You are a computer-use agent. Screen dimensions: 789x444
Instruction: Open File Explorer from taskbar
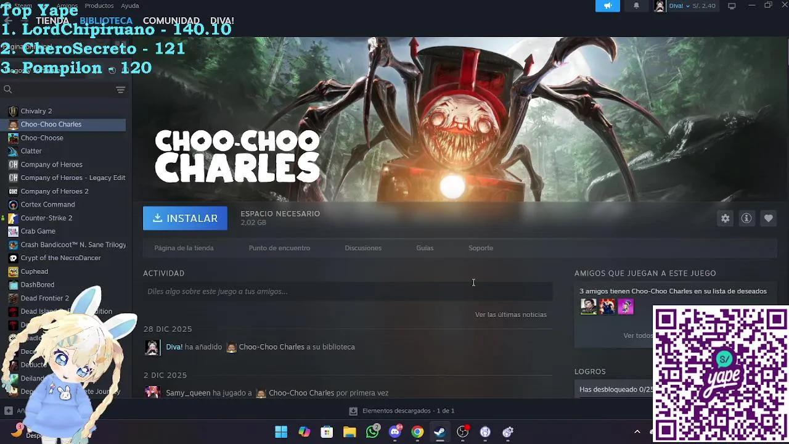pyautogui.click(x=350, y=432)
